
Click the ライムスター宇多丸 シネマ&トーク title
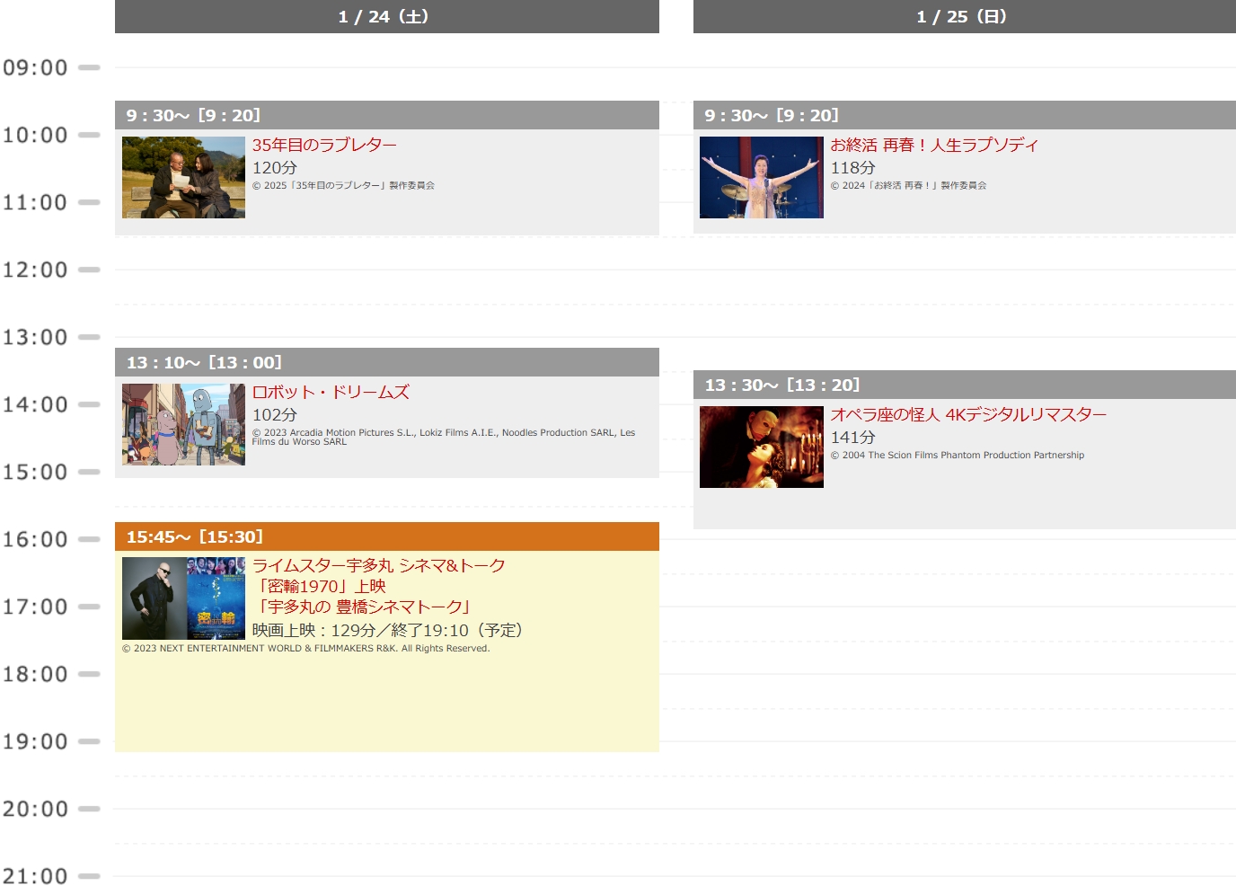(378, 565)
